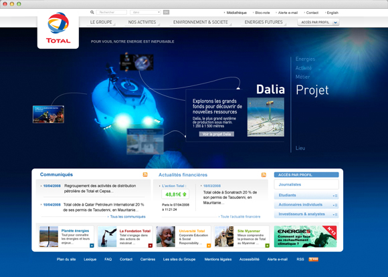
Task: Expand the Actionnaires individuels profile row
Action: [x=306, y=205]
